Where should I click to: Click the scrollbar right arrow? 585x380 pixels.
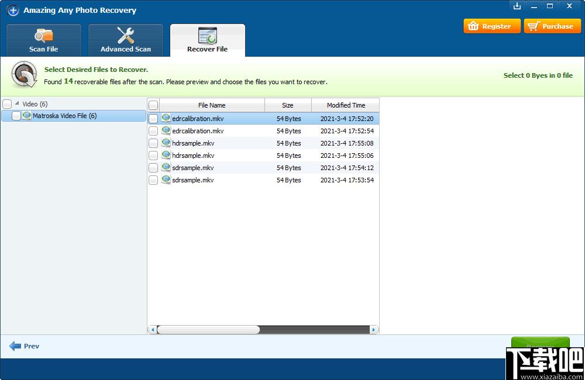click(x=373, y=330)
